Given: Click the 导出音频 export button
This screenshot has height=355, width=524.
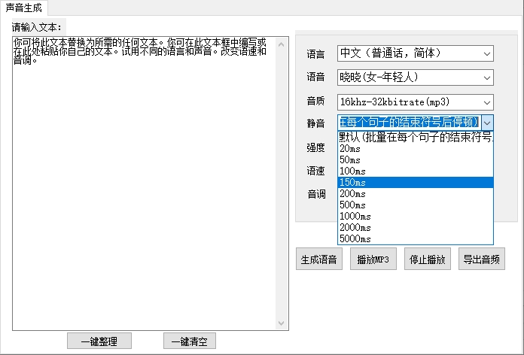Looking at the screenshot, I should point(481,260).
